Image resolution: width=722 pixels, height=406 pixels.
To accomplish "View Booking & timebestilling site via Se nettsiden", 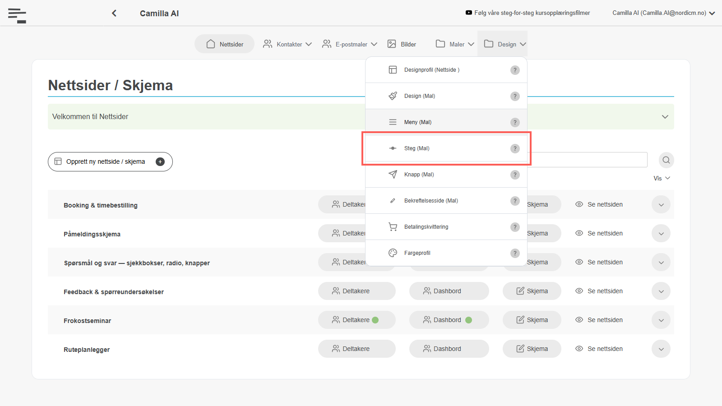I will [599, 204].
